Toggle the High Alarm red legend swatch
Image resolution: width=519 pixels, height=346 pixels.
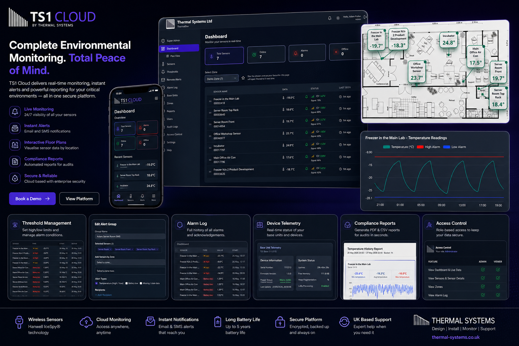pos(420,147)
